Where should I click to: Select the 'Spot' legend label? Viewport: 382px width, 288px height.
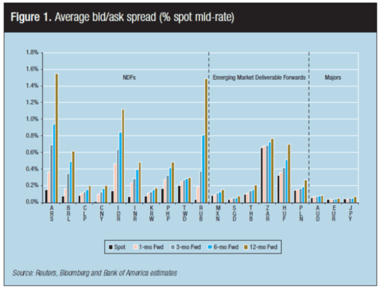119,247
